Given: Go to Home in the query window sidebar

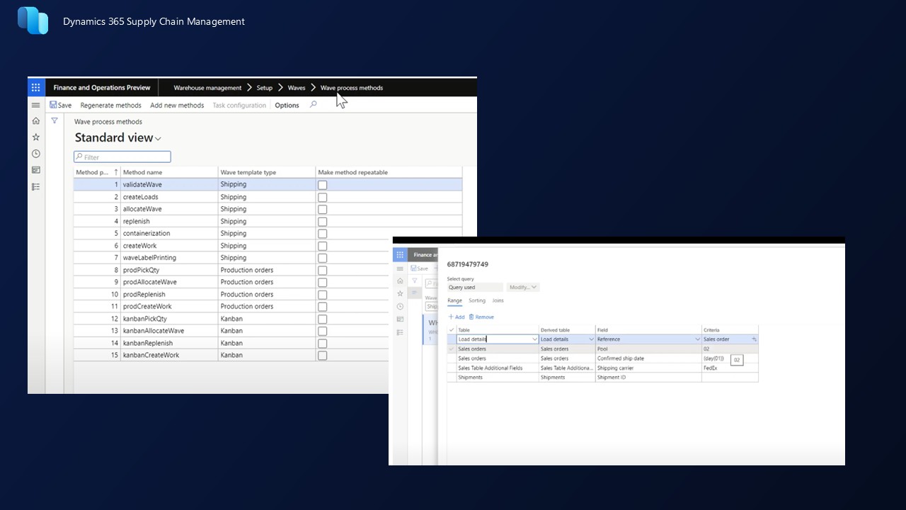Looking at the screenshot, I should [400, 281].
